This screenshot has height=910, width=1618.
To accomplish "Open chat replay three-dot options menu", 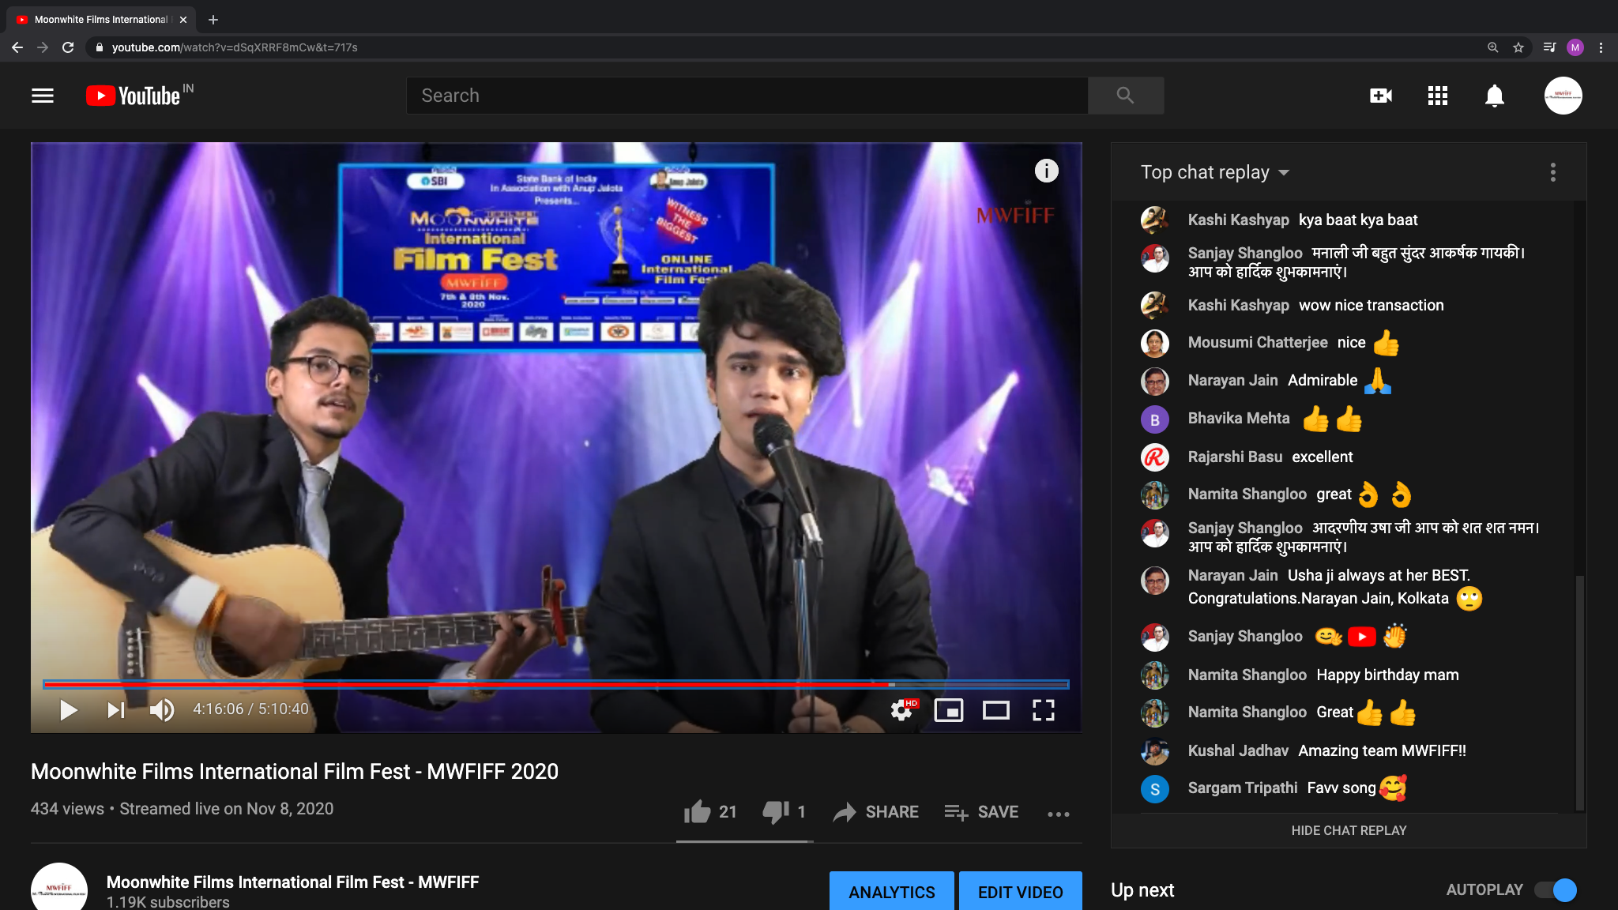I will point(1553,172).
